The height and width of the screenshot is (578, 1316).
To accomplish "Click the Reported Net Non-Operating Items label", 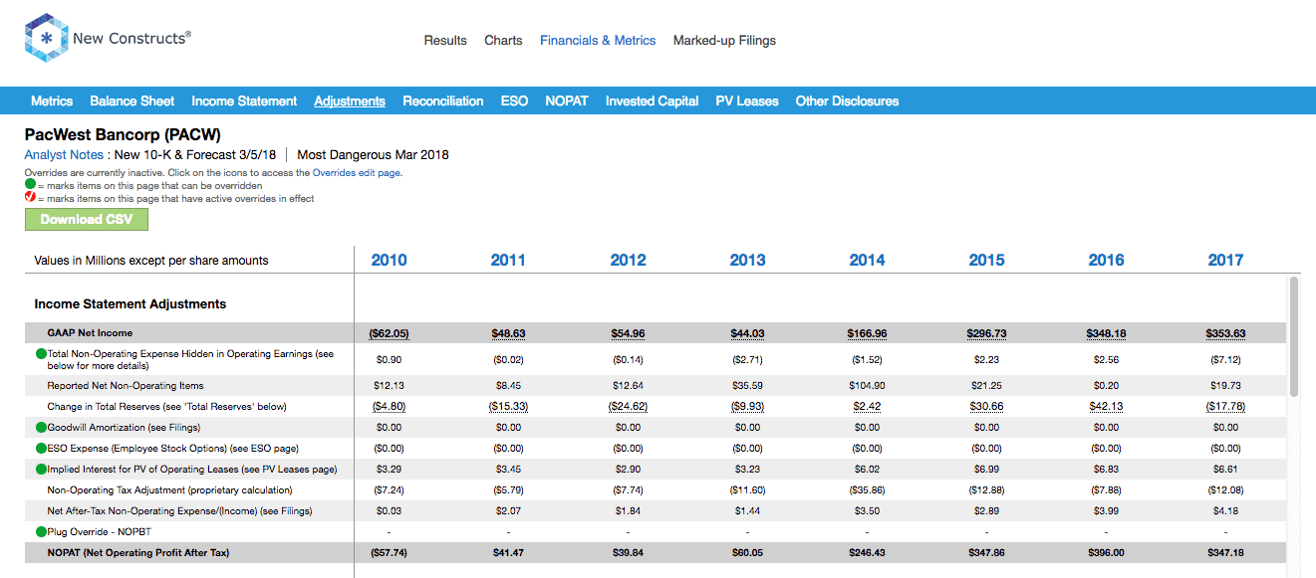I will [x=126, y=385].
